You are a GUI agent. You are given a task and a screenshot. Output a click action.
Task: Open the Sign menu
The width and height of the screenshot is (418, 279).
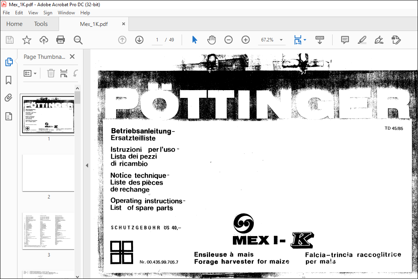(x=48, y=13)
